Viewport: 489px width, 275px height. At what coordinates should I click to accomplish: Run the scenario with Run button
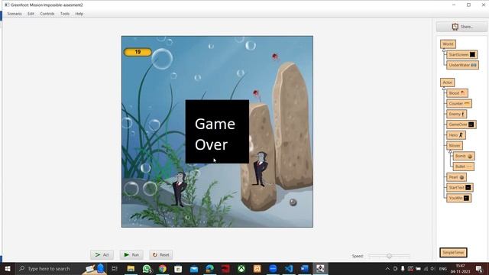point(131,254)
